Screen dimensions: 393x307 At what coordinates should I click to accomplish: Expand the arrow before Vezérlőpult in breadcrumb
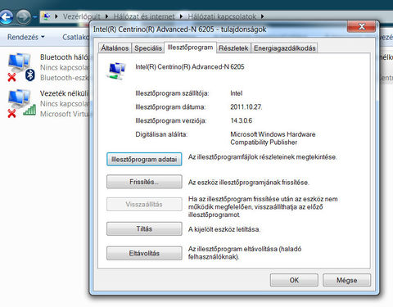[x=56, y=16]
